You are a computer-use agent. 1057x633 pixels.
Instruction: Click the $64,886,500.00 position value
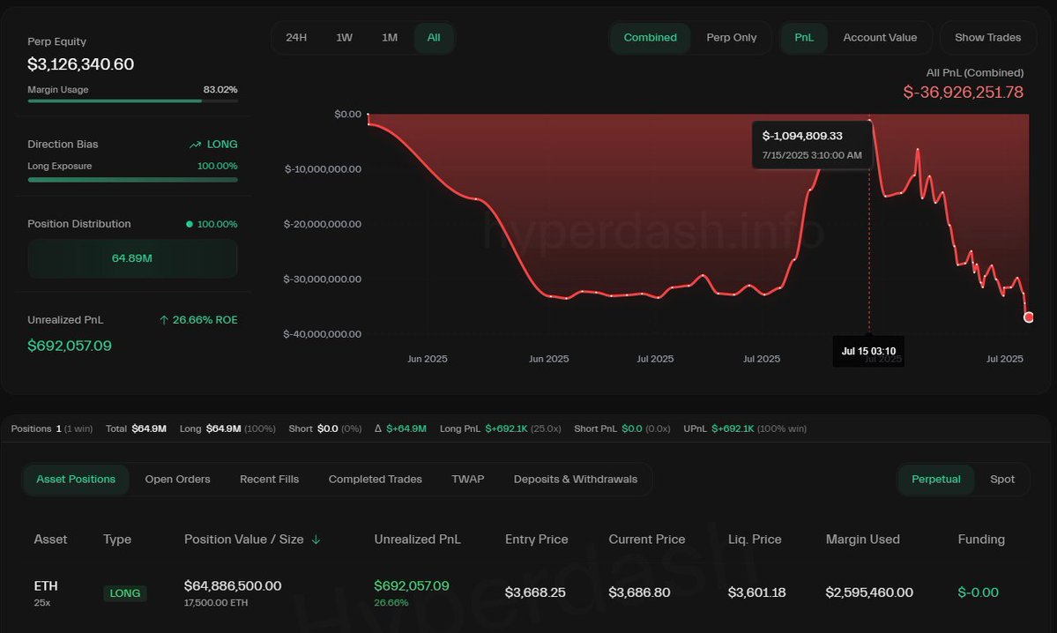pos(233,585)
